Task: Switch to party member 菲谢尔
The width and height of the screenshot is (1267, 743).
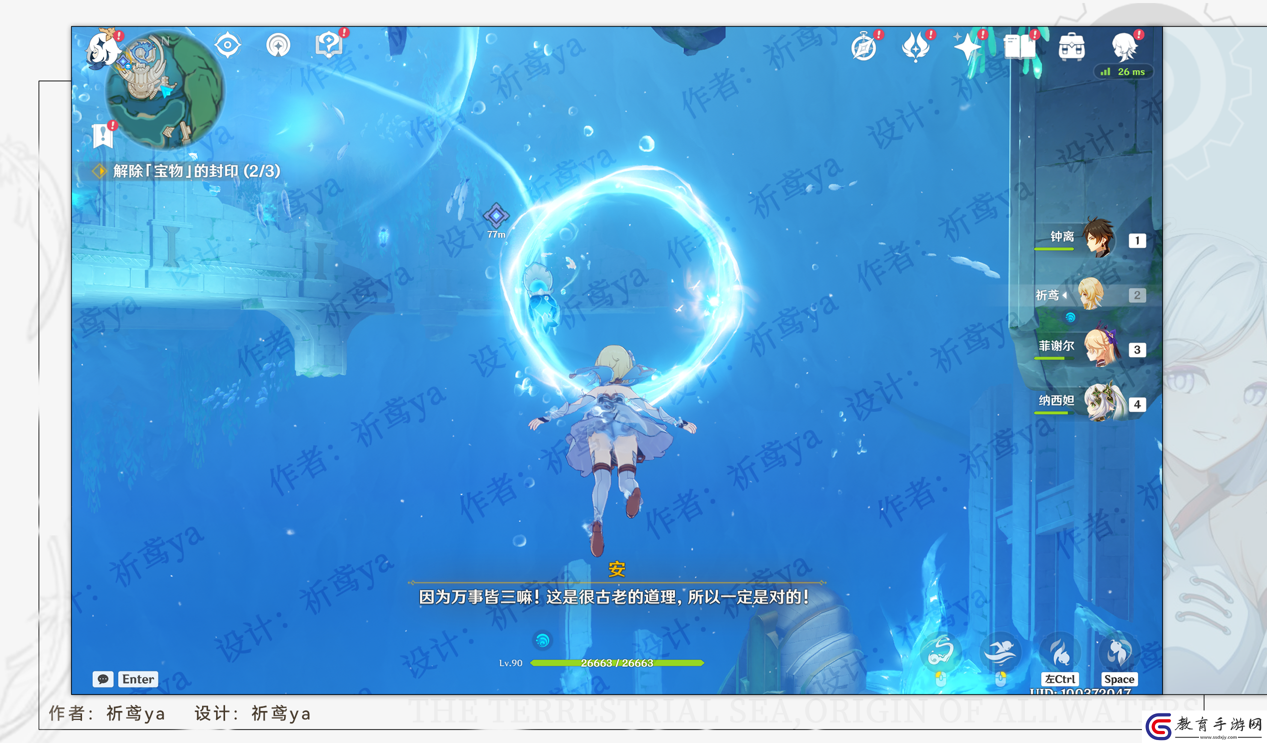Action: 1102,347
